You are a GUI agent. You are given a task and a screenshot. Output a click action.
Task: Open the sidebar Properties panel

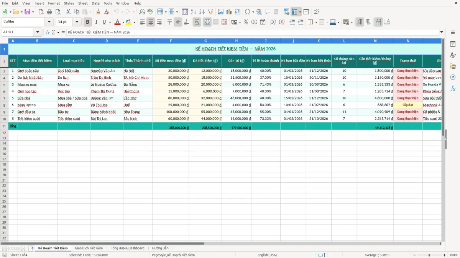[x=453, y=44]
